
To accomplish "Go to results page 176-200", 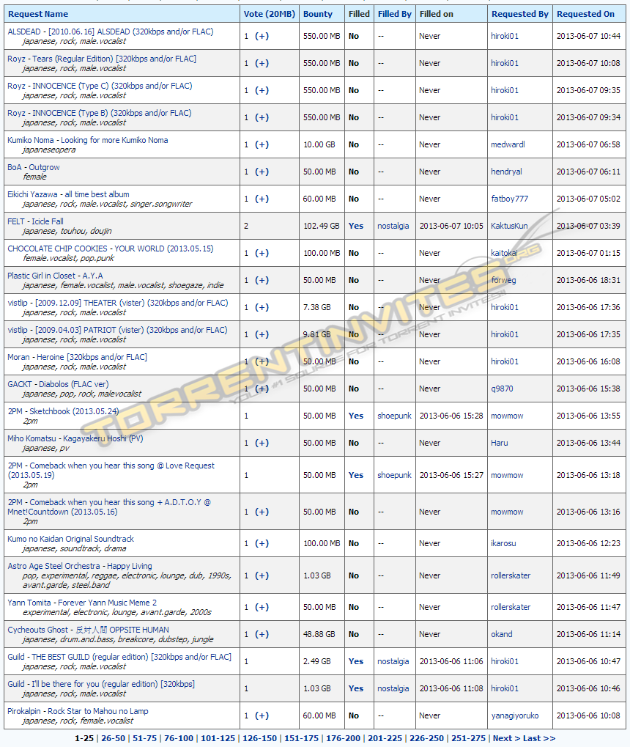I will click(x=343, y=738).
